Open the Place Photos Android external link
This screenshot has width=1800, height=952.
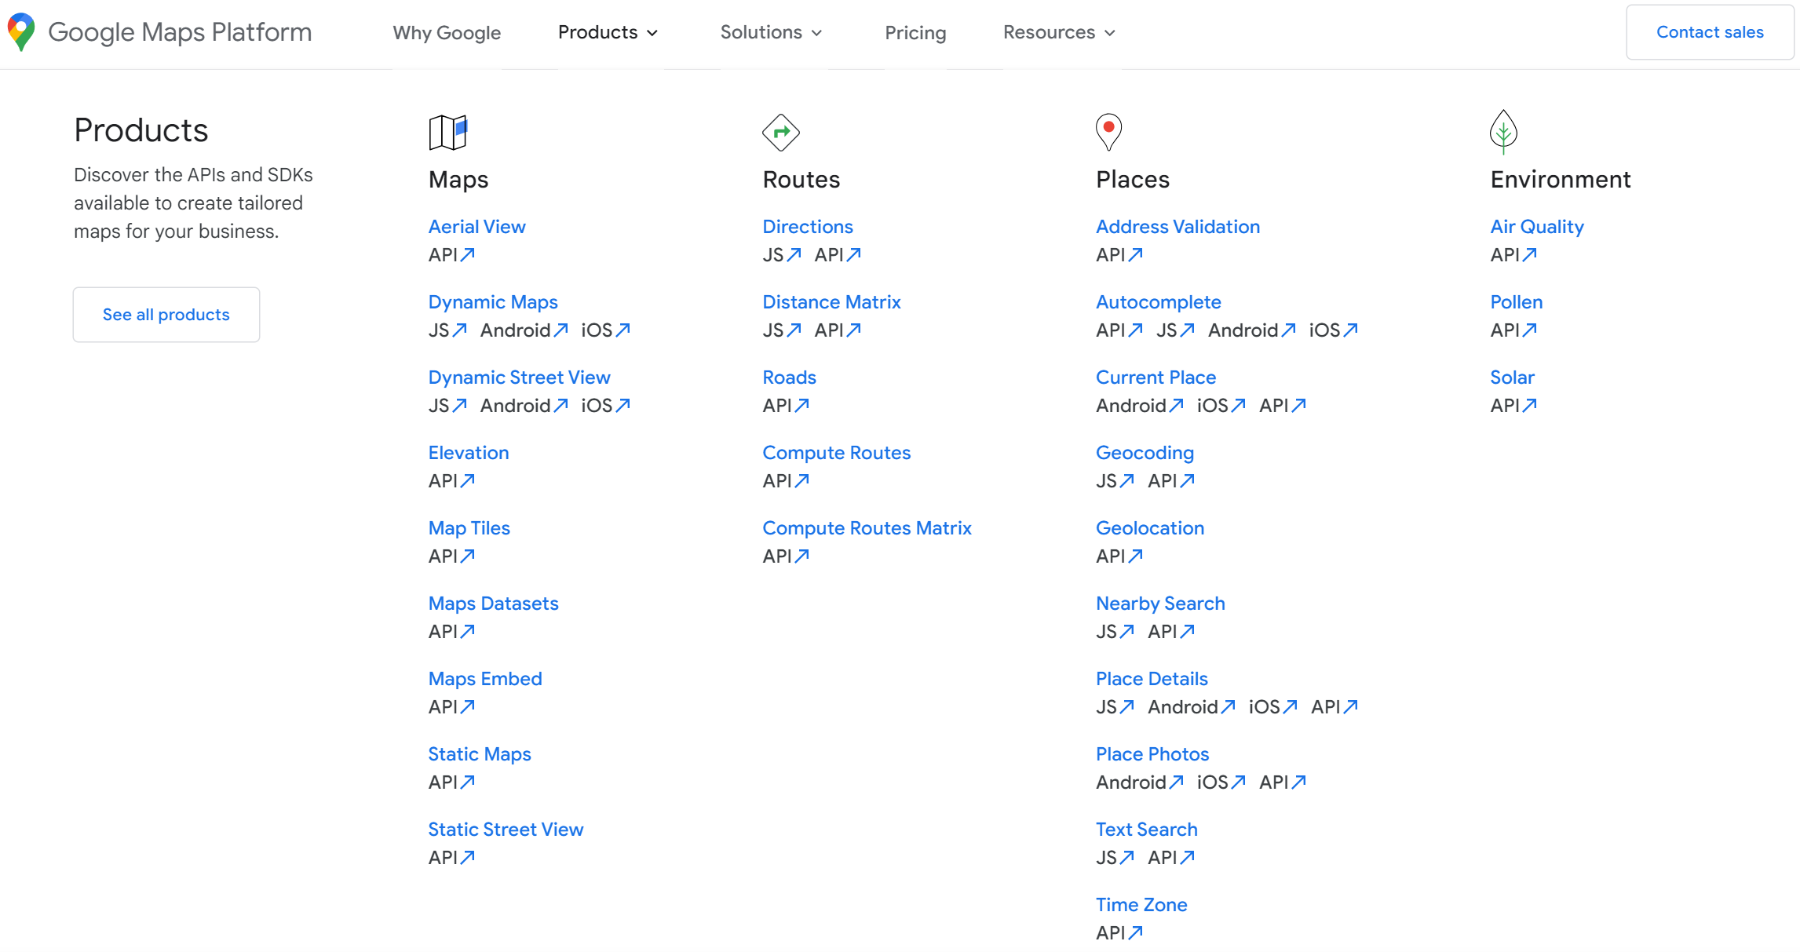coord(1140,782)
